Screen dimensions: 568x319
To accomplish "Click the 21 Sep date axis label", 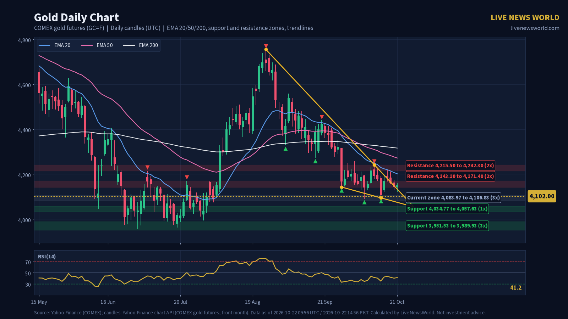I will [325, 302].
